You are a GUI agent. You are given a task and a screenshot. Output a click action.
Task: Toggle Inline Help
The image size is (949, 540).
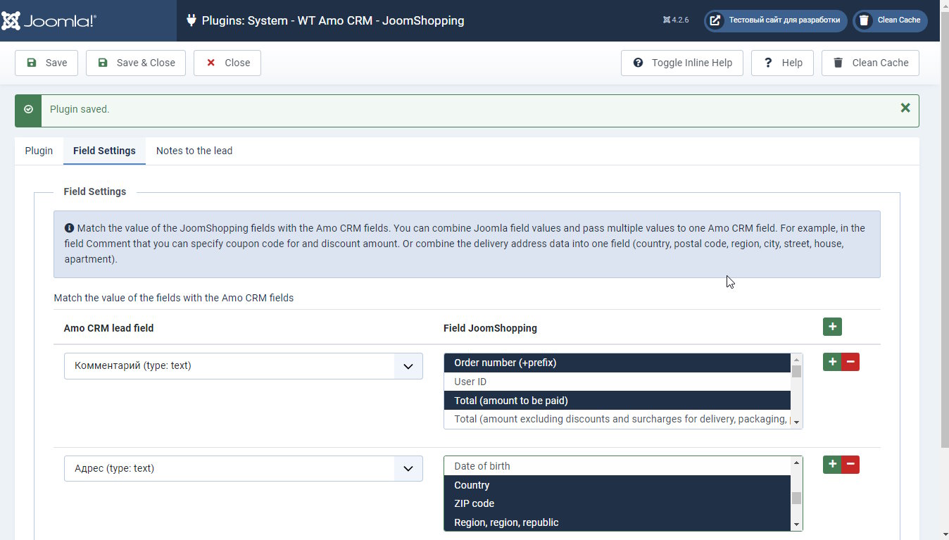[682, 63]
